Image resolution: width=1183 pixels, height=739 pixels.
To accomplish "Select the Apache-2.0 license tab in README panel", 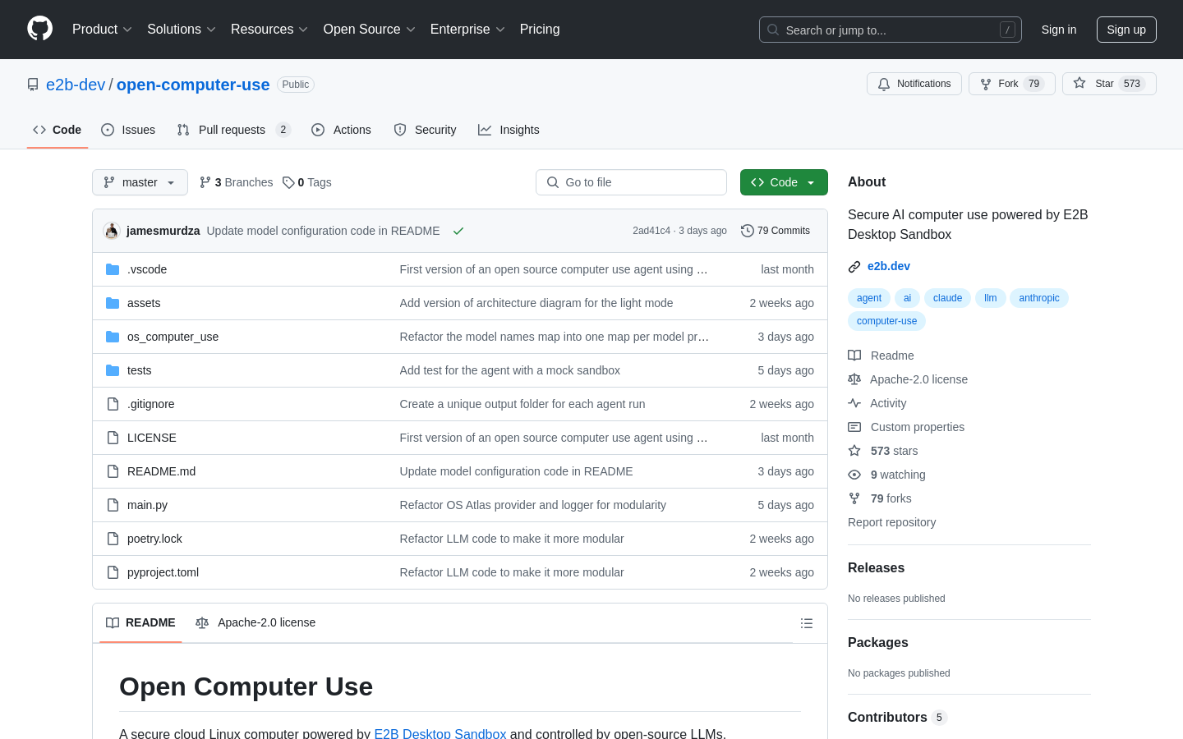I will (255, 622).
